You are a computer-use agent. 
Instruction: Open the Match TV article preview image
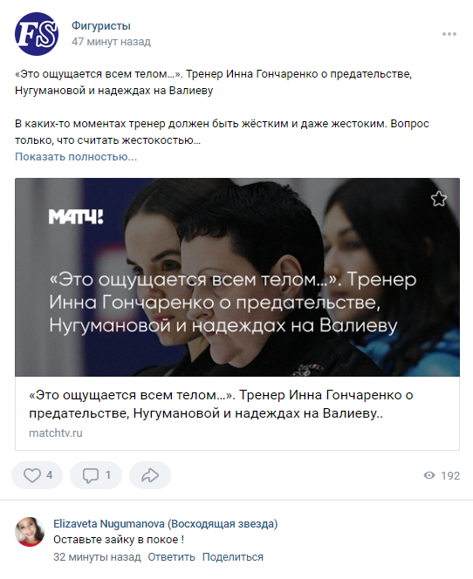237,277
